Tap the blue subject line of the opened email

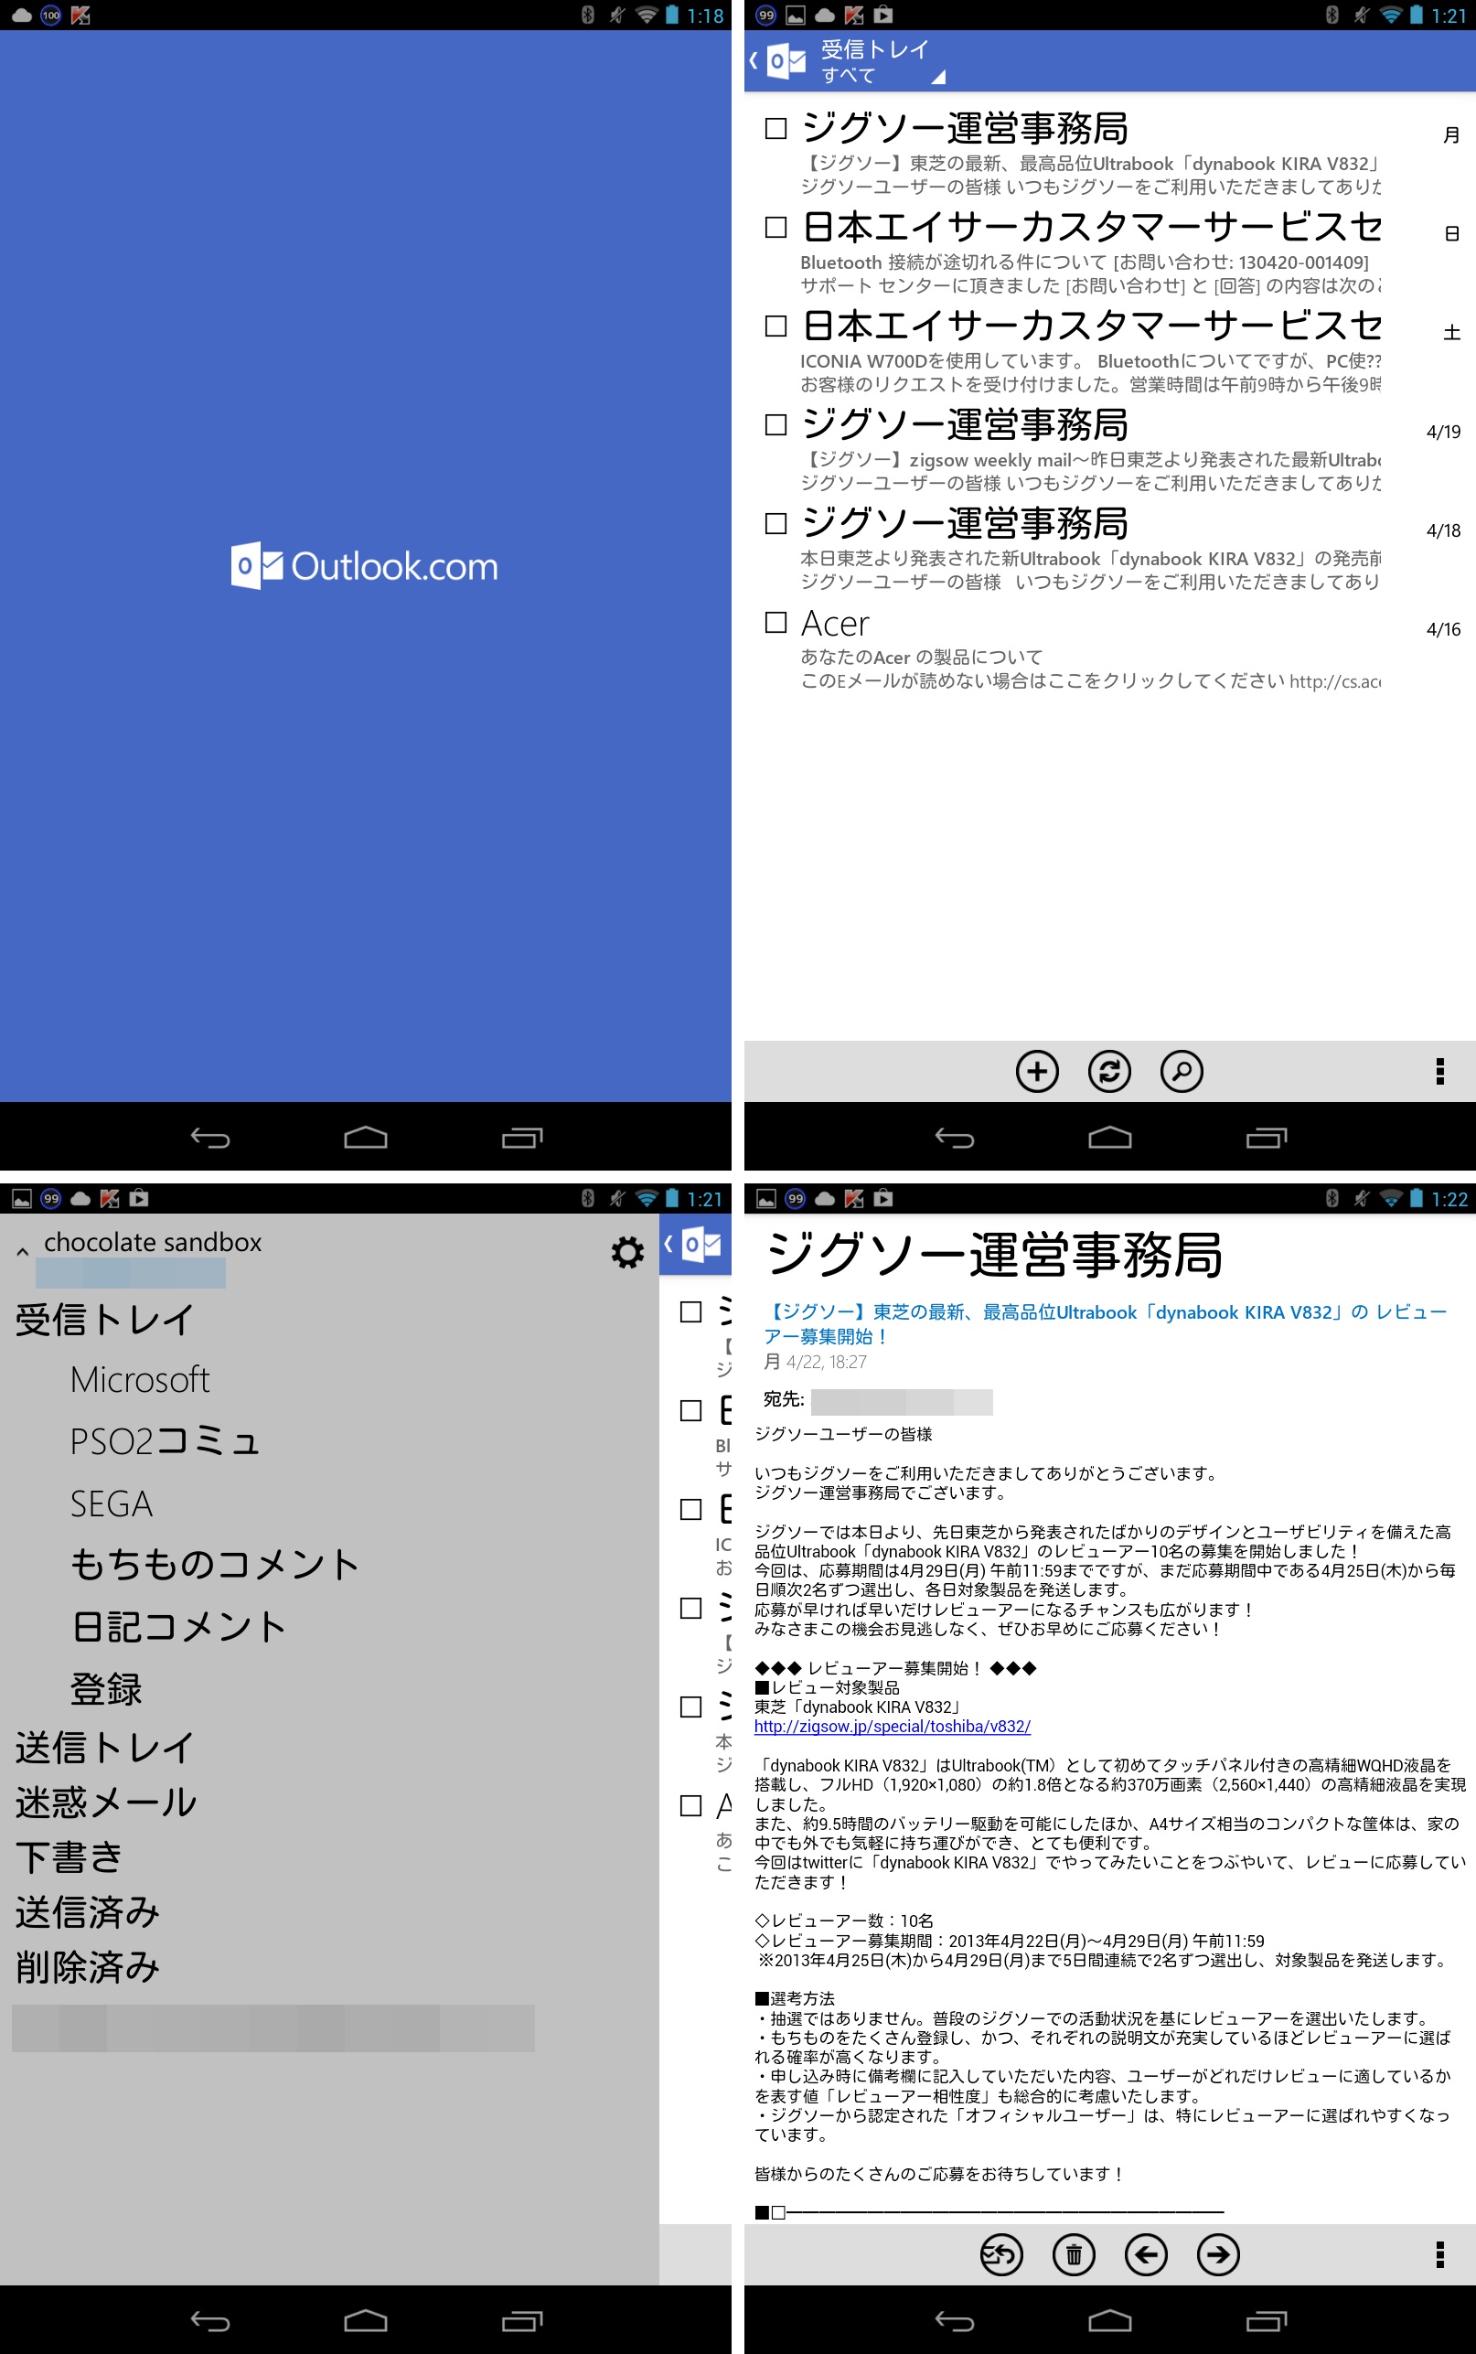pos(1105,1324)
